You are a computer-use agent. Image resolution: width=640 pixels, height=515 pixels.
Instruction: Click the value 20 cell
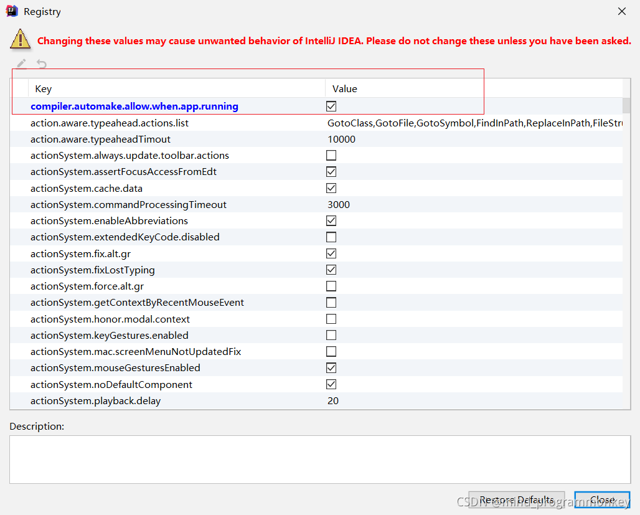click(332, 400)
